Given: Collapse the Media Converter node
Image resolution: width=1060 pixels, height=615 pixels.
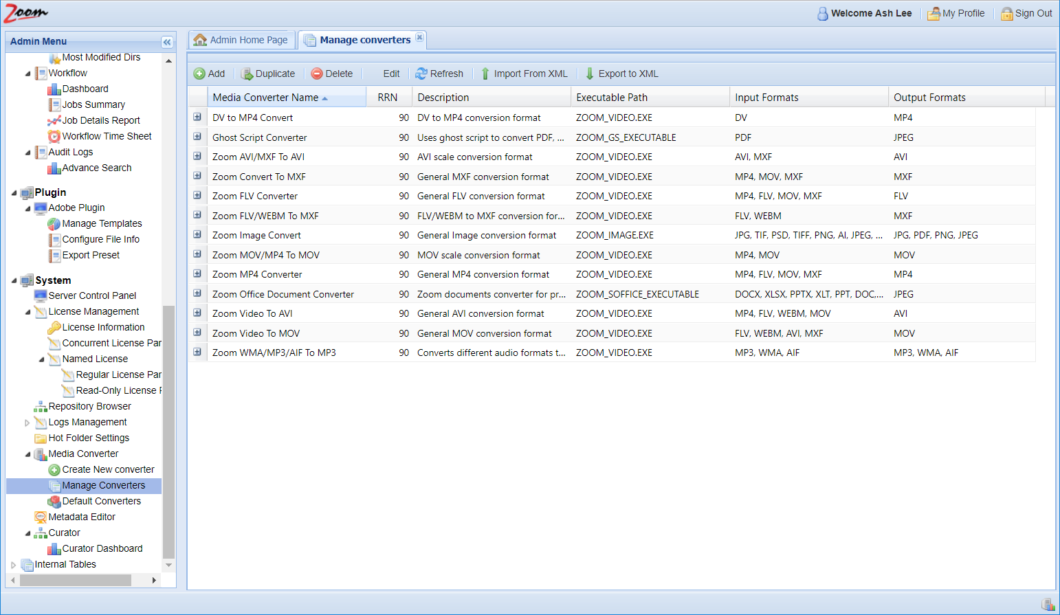Looking at the screenshot, I should [x=27, y=454].
